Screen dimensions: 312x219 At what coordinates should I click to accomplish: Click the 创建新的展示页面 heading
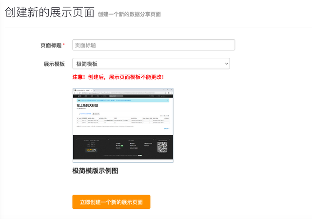(x=50, y=12)
